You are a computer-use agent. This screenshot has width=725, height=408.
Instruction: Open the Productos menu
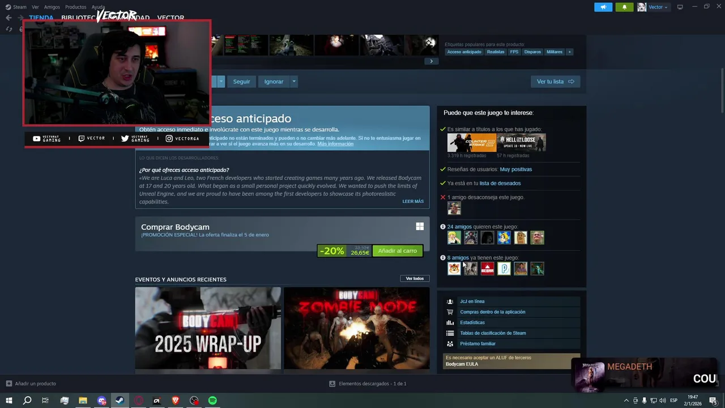pyautogui.click(x=75, y=7)
